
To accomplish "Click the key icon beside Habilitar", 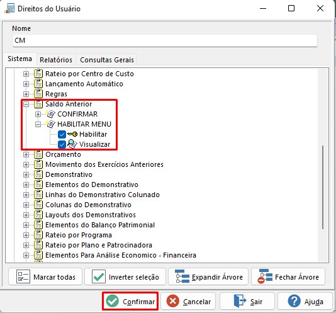I will pos(72,134).
